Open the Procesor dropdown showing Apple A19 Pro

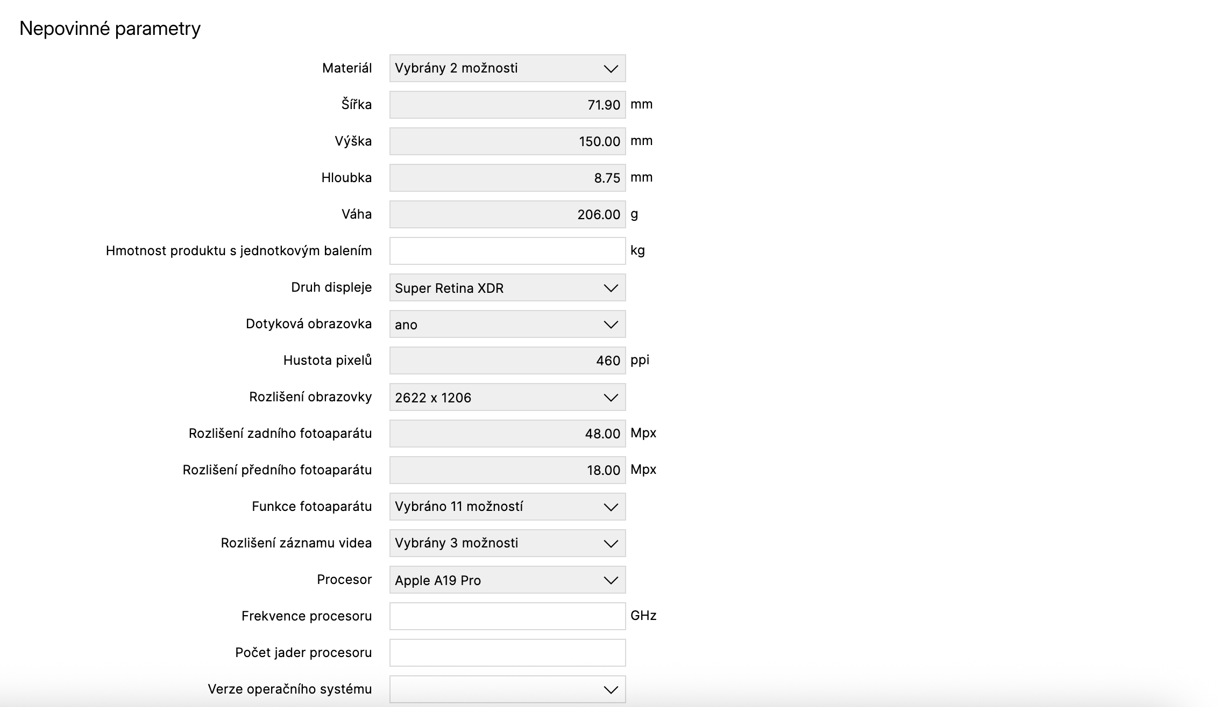click(507, 580)
